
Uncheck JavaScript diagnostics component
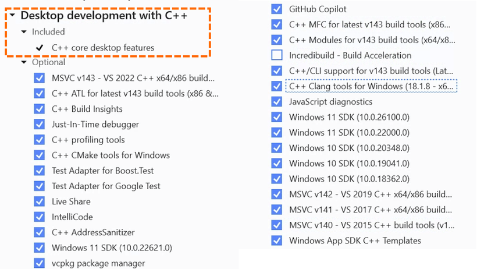(276, 101)
